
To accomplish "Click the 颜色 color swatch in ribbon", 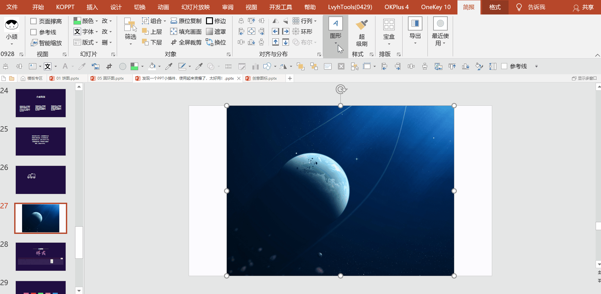I will [77, 21].
